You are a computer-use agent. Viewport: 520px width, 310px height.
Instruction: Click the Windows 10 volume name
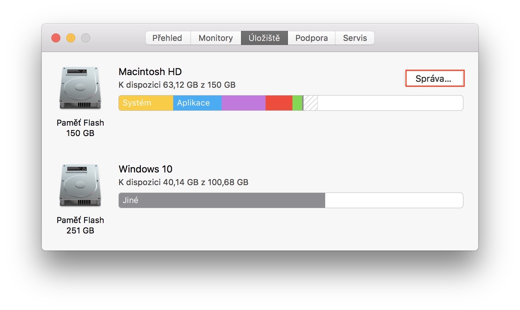(146, 169)
